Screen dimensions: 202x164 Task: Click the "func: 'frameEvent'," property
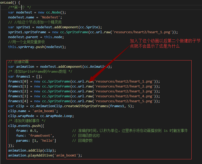[x=35, y=135]
